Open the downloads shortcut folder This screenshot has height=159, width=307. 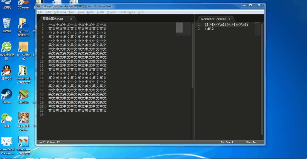click(23, 71)
